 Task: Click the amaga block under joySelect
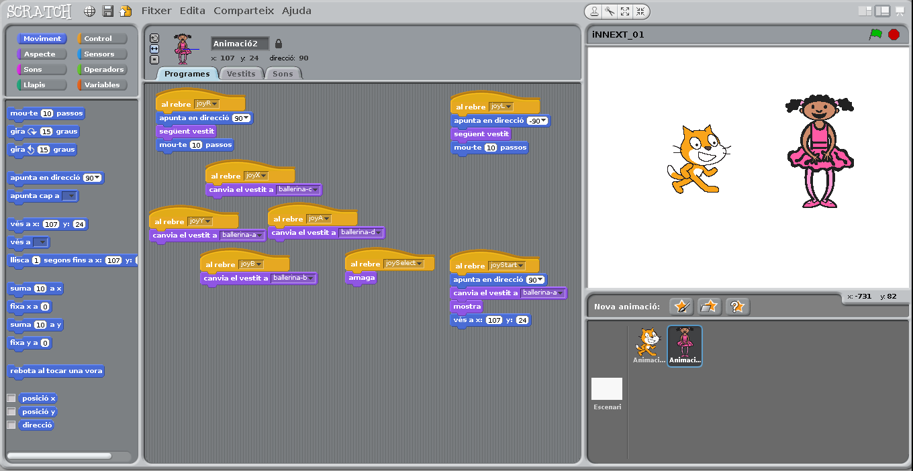tap(362, 278)
